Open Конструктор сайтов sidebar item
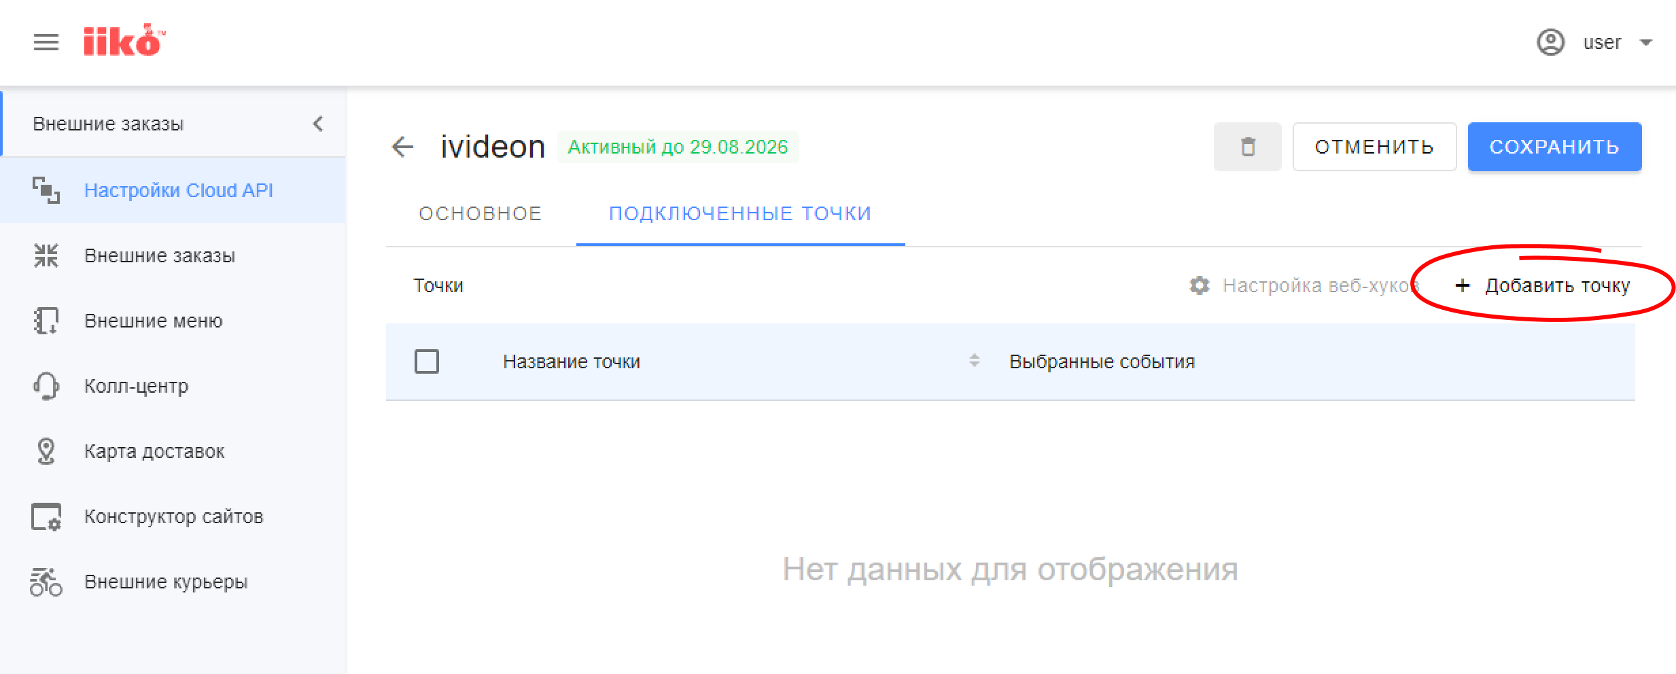The width and height of the screenshot is (1676, 674). tap(173, 516)
